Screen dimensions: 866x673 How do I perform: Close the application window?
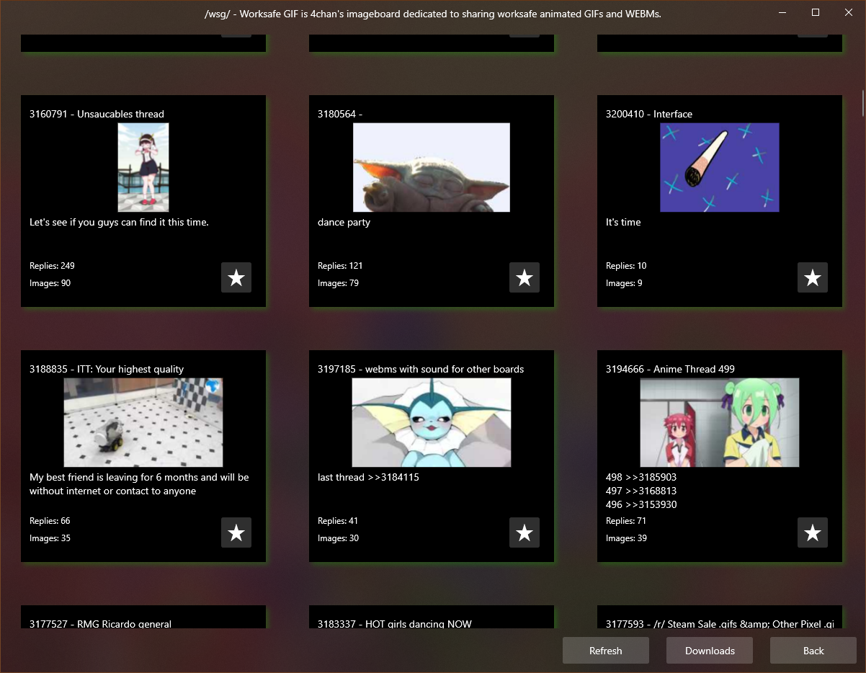click(849, 12)
